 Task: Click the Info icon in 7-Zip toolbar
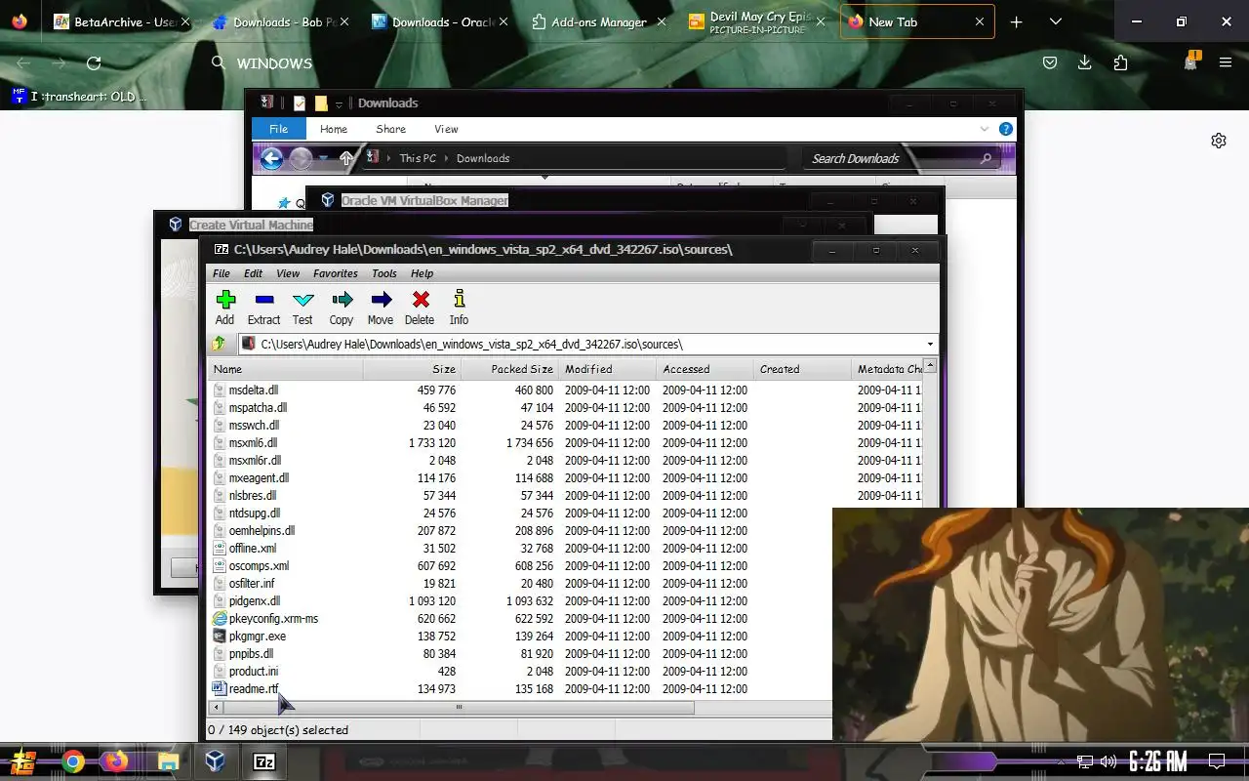pyautogui.click(x=459, y=300)
